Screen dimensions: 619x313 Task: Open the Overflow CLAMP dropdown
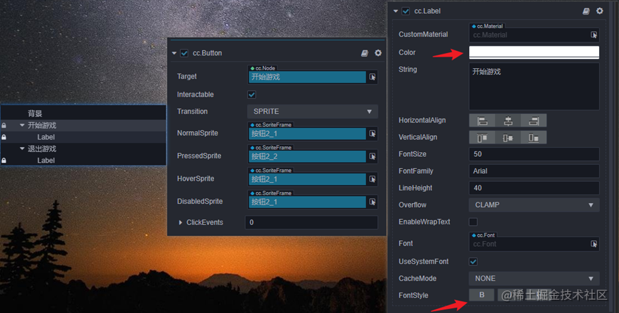click(534, 205)
